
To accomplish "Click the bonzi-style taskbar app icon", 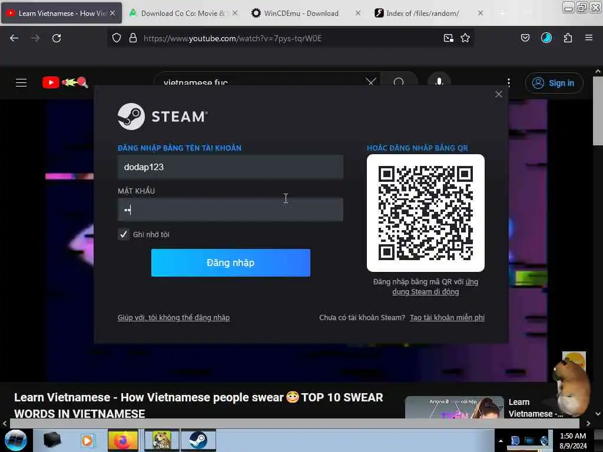I will pyautogui.click(x=162, y=440).
